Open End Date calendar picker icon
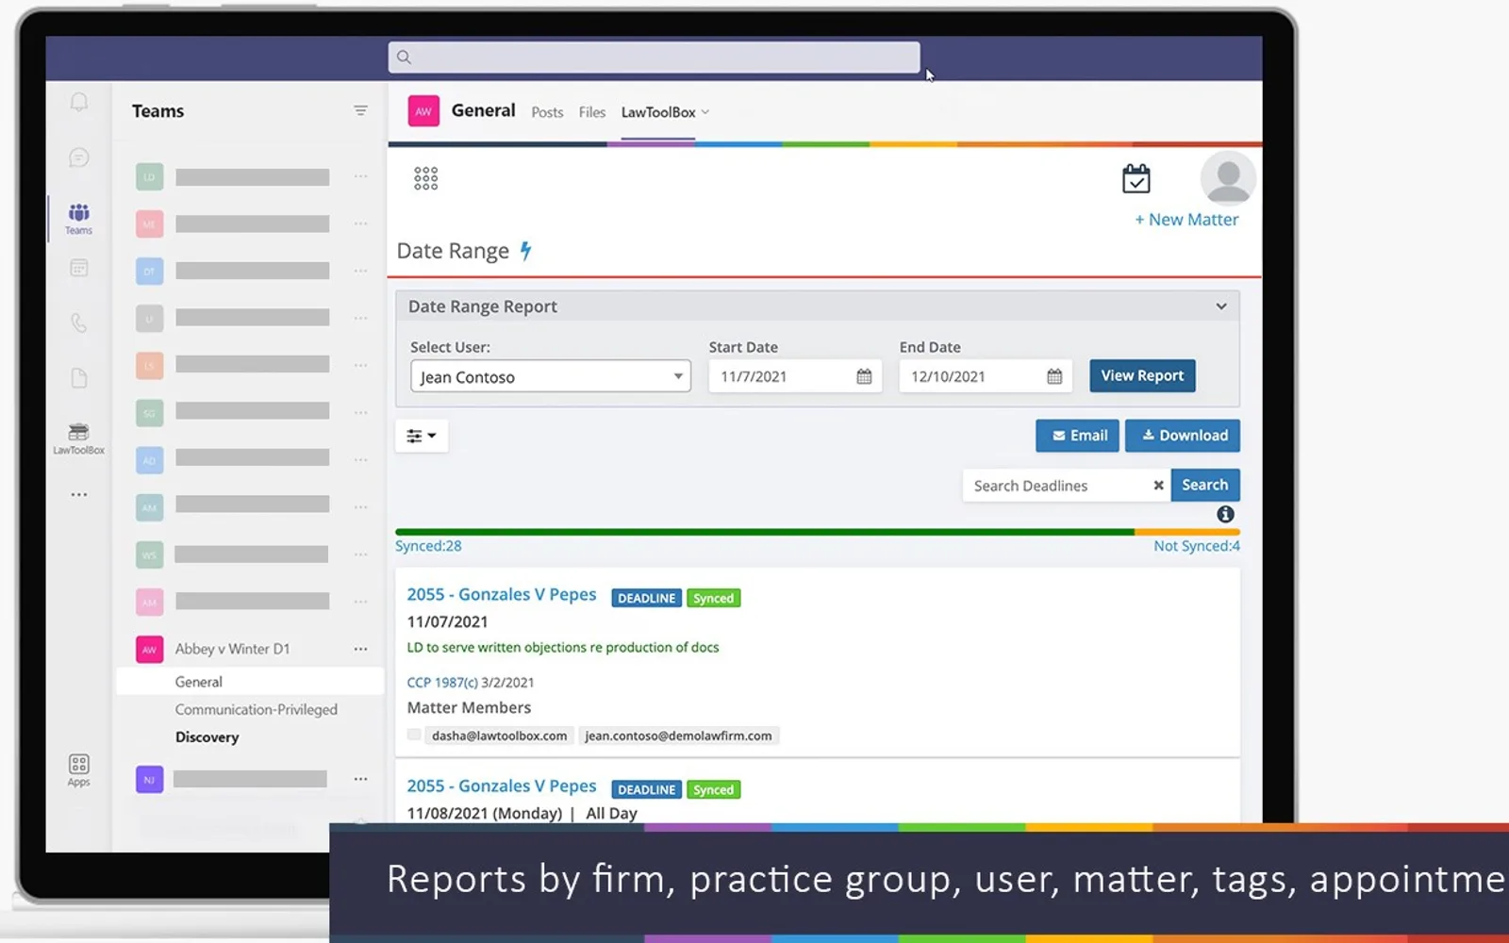Viewport: 1509px width, 943px height. 1054,376
